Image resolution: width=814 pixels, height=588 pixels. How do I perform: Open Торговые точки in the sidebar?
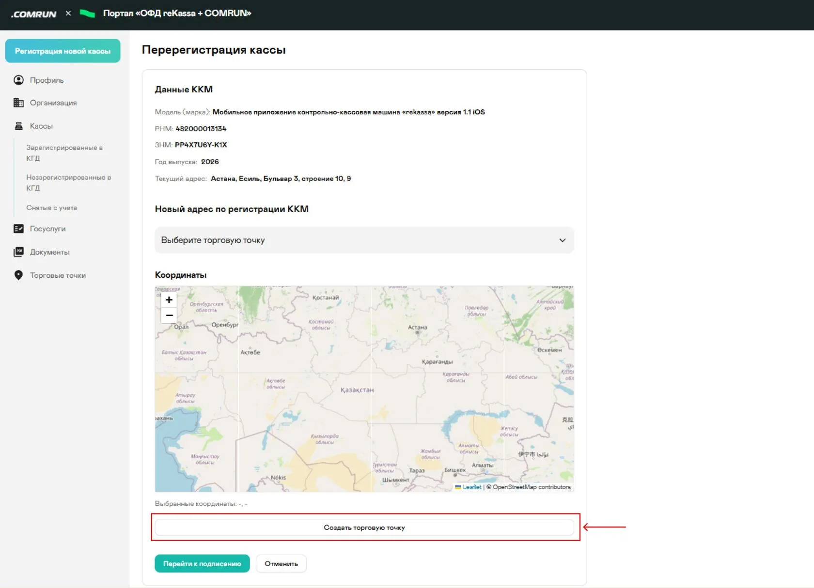point(58,275)
